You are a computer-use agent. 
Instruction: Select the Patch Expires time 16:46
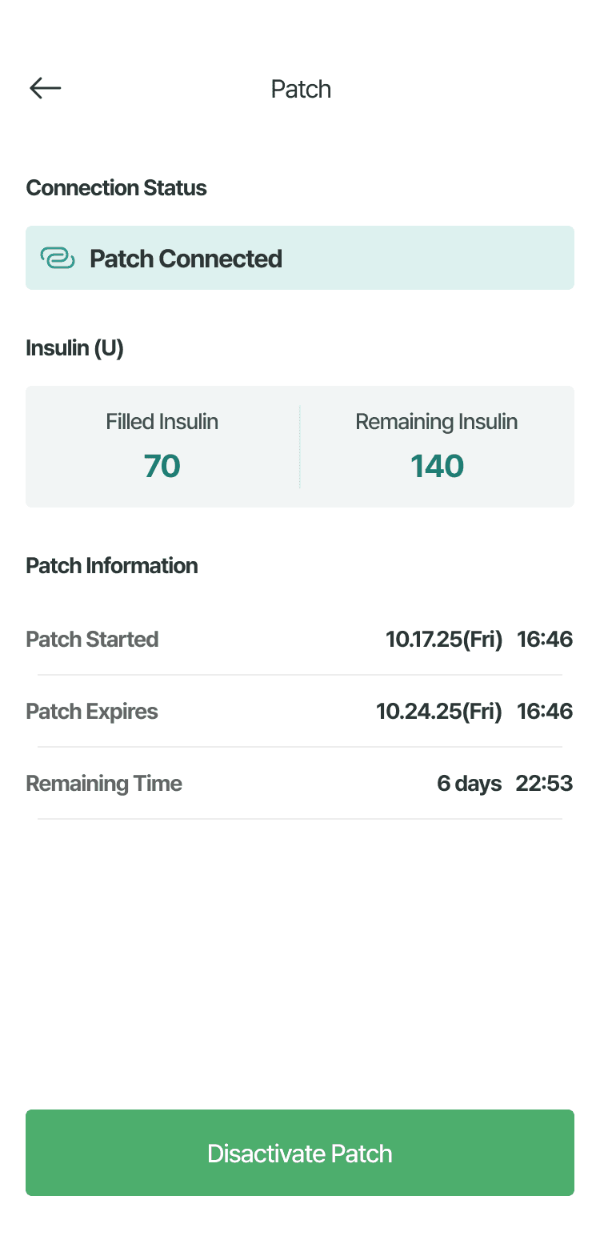tap(545, 711)
